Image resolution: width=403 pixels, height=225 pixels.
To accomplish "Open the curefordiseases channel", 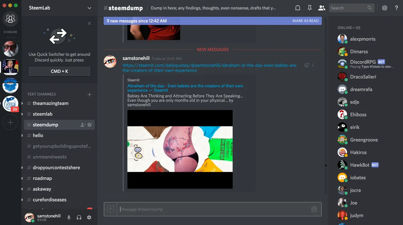I will [x=60, y=199].
